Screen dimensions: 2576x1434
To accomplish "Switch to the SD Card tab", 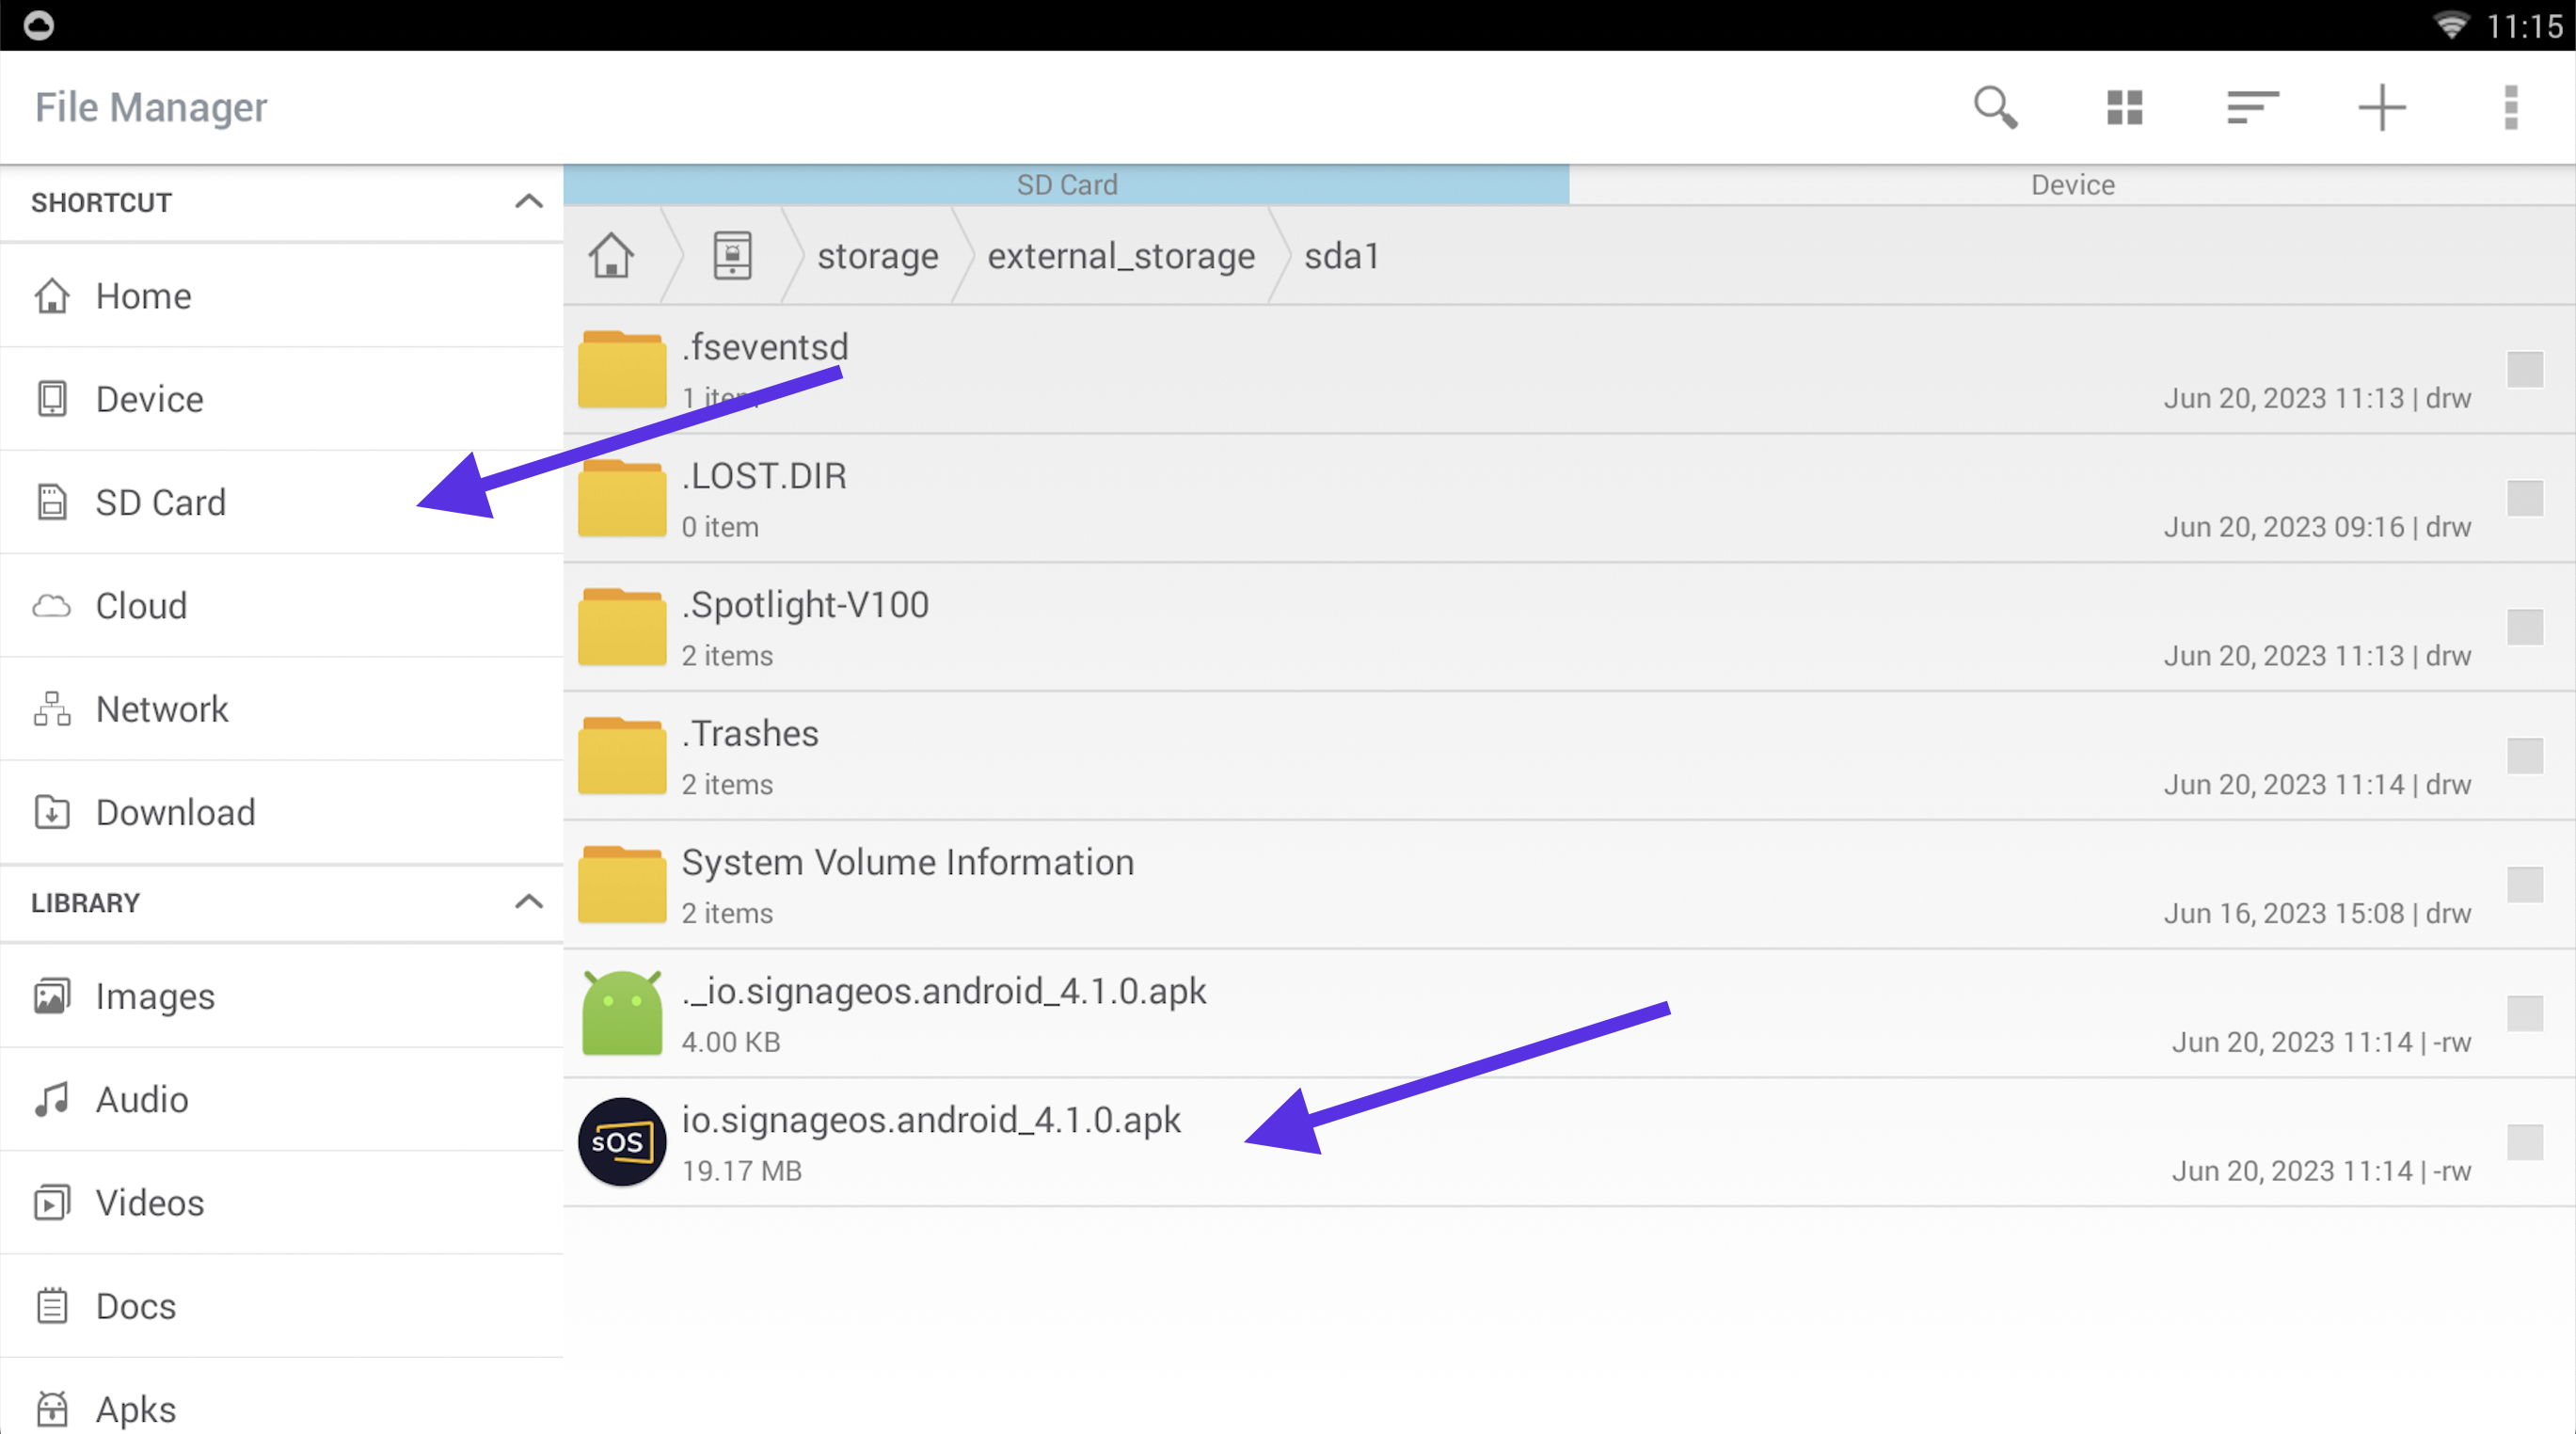I will click(1067, 184).
